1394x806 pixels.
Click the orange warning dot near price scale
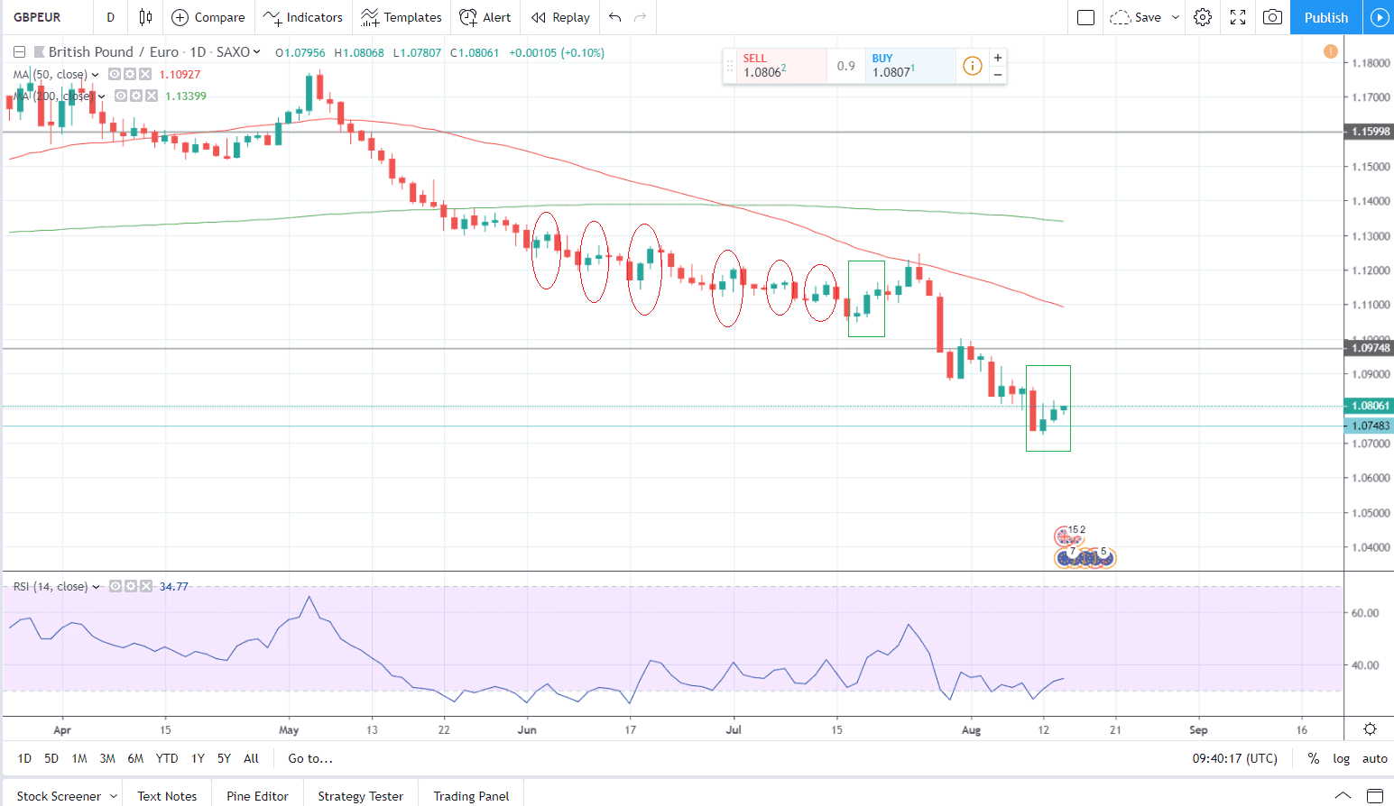tap(1331, 51)
